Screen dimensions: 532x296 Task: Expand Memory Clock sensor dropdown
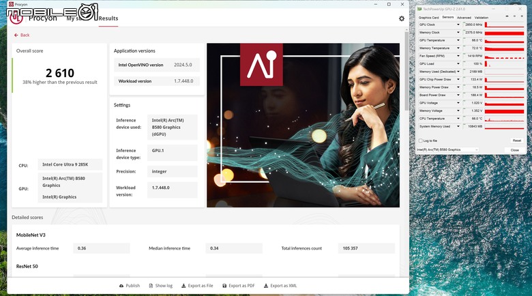[x=458, y=33]
